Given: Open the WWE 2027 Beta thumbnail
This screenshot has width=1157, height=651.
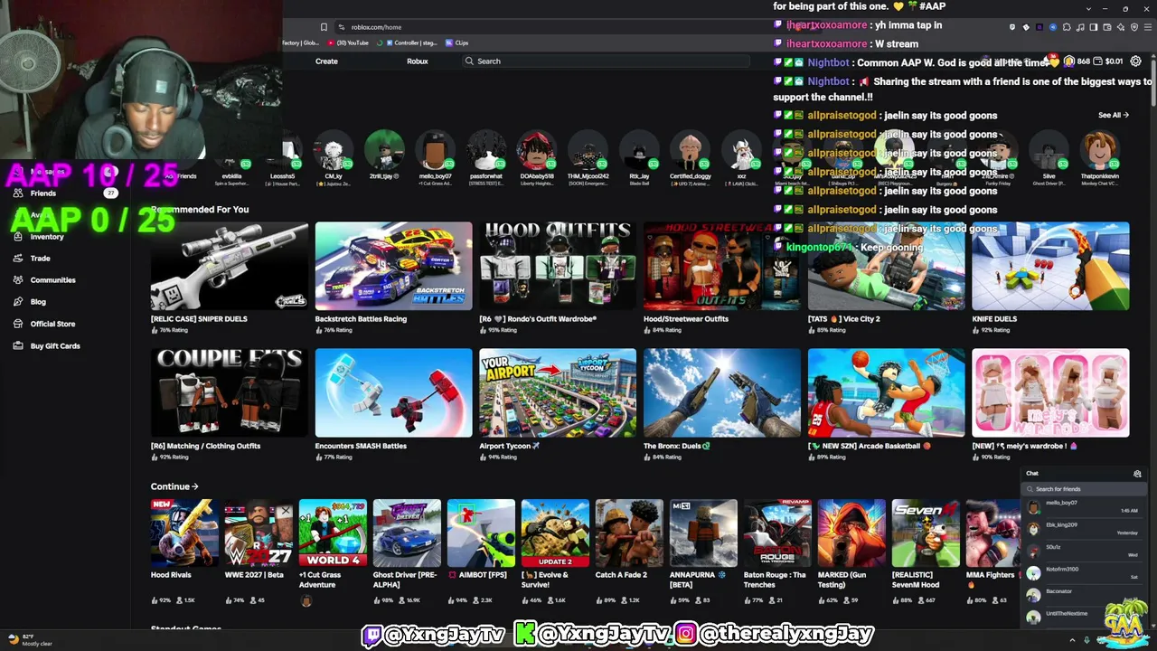Looking at the screenshot, I should [259, 533].
